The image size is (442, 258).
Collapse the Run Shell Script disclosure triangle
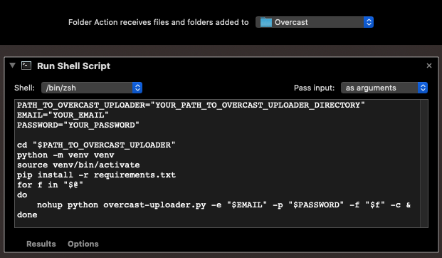[12, 66]
